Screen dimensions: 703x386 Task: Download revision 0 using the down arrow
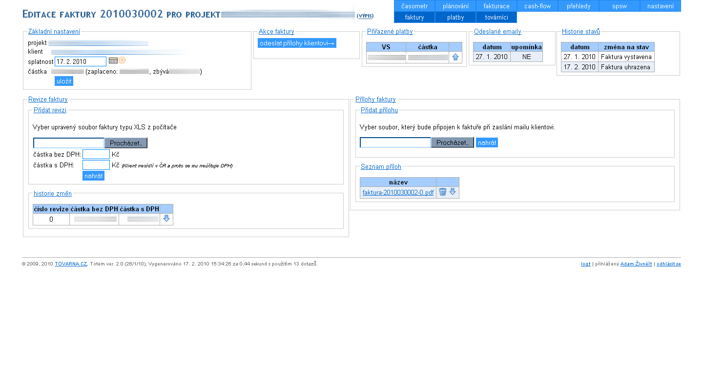pos(166,219)
